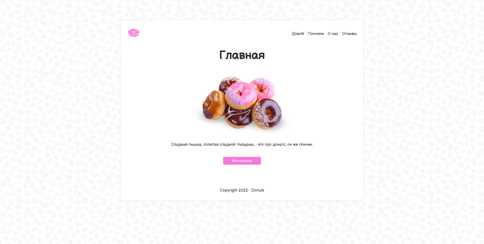Open the Домой navigation link
Viewport: 484px width, 244px height.
tap(298, 33)
